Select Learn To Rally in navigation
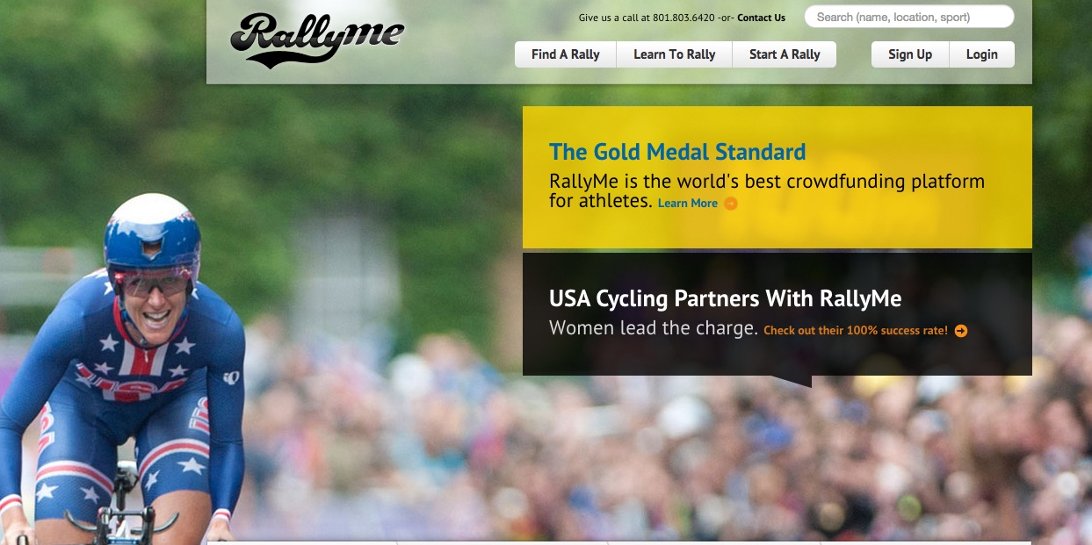Screen dimensions: 1092x545 [675, 54]
